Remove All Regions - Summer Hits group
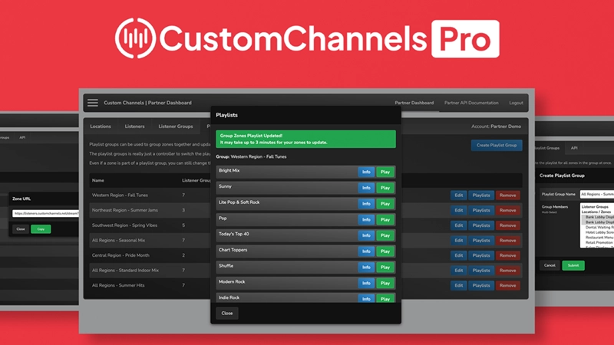Screen dimensions: 614x345 [508, 285]
